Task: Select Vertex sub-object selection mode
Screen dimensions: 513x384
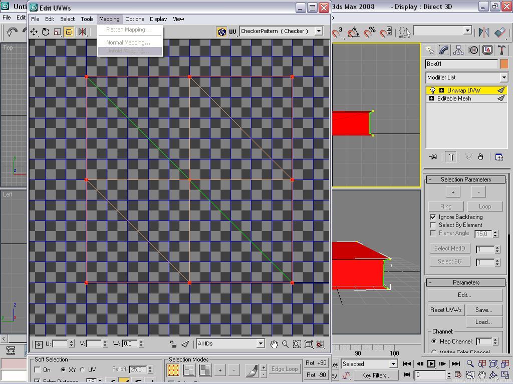Action: click(173, 370)
